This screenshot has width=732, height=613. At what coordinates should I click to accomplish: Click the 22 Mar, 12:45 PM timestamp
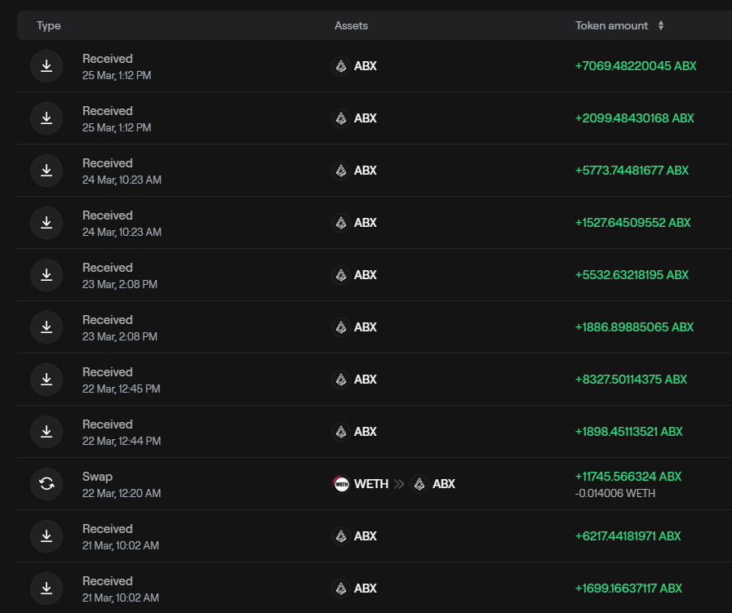click(122, 389)
